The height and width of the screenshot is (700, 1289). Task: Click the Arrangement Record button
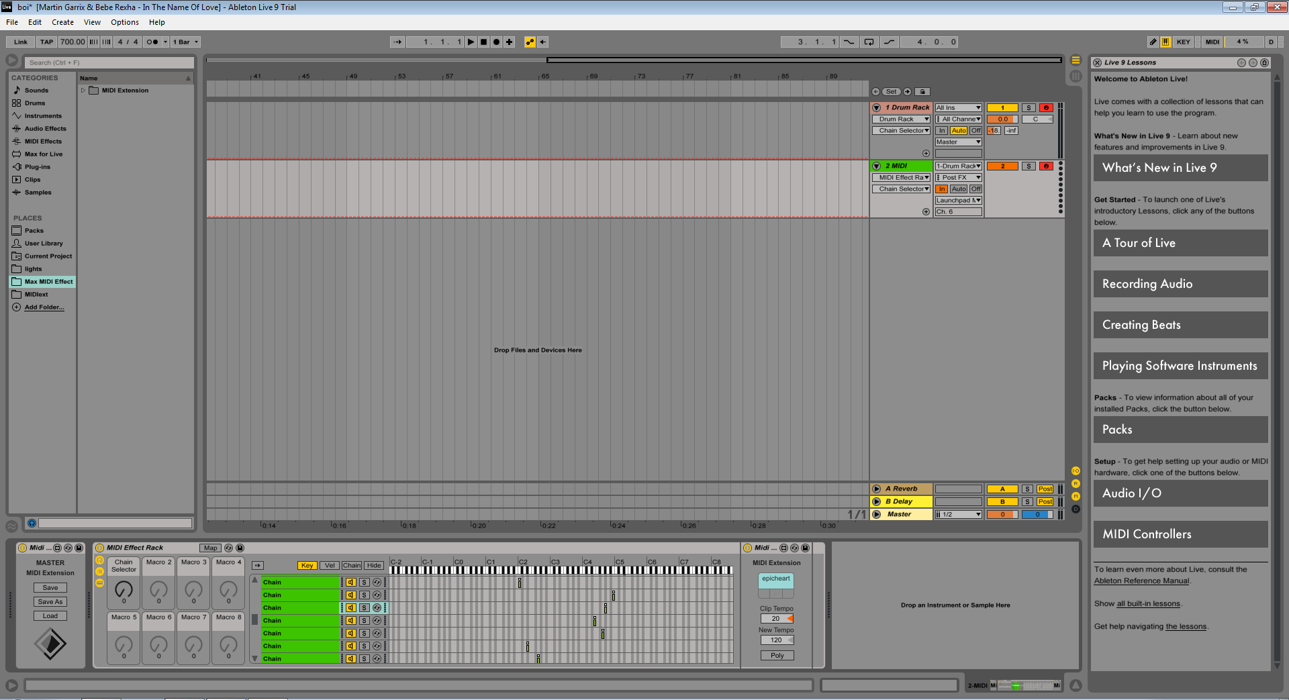pos(496,42)
